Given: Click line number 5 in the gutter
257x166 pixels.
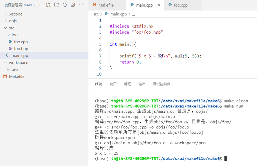Looking at the screenshot, I should (100, 44).
